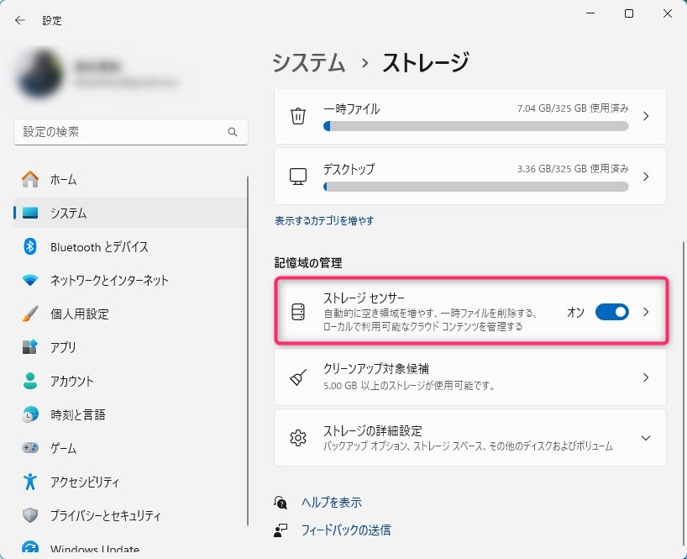Select ホーム in the sidebar
The height and width of the screenshot is (559, 687).
coord(63,179)
